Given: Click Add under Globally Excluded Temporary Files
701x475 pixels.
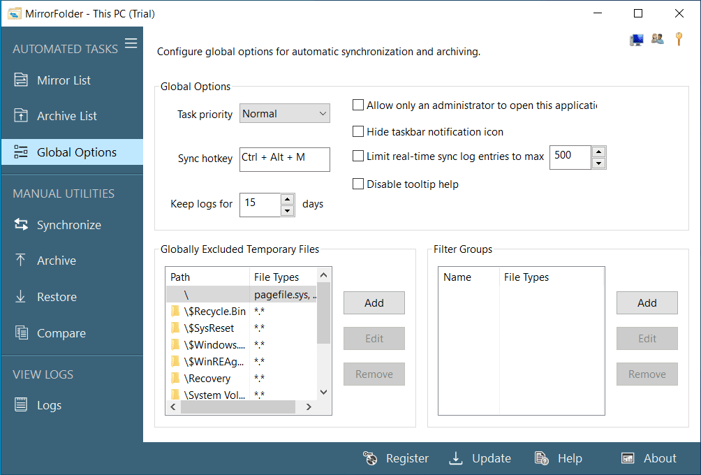Looking at the screenshot, I should (x=374, y=302).
